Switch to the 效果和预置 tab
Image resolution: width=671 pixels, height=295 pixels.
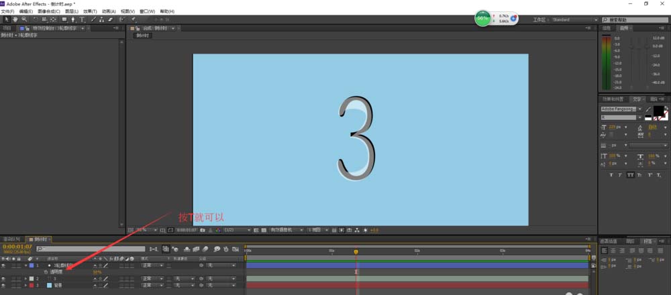[x=613, y=99]
